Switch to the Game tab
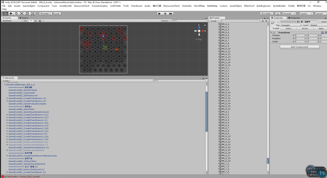Image resolution: width=327 pixels, height=178 pixels. (24, 18)
